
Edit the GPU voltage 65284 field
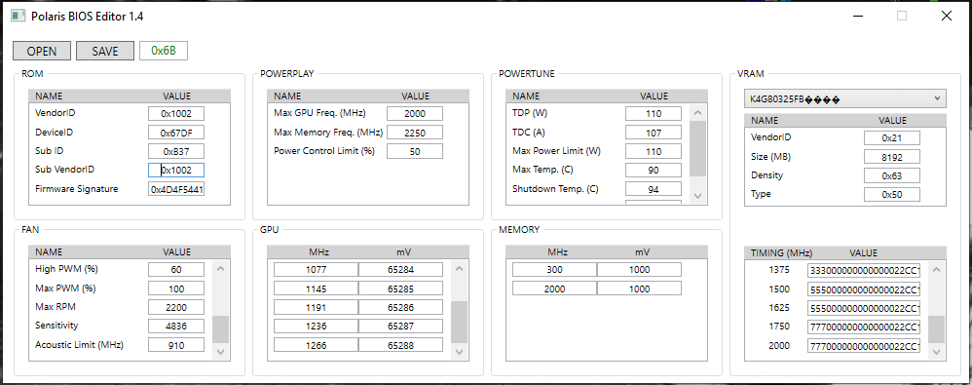point(401,270)
